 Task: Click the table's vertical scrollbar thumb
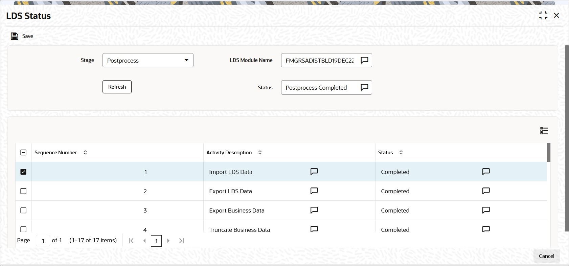[549, 153]
